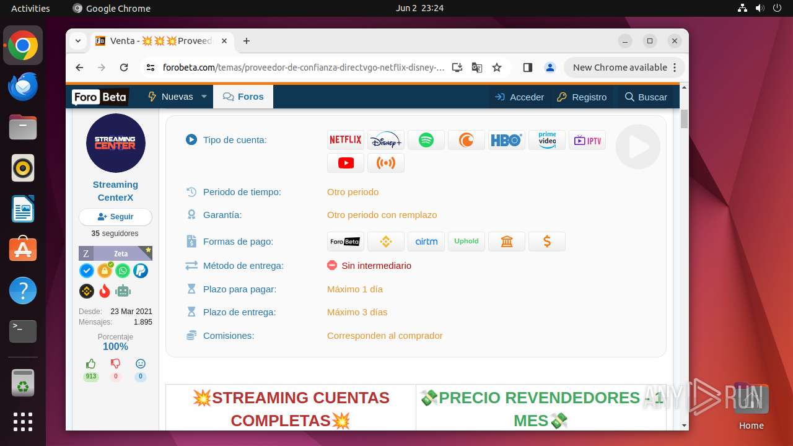Click the ForoBeta logo
Image resolution: width=793 pixels, height=446 pixels.
pyautogui.click(x=100, y=97)
